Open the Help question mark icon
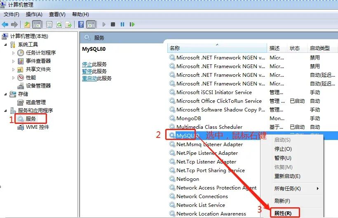Image resolution: width=338 pixels, height=218 pixels. tap(81, 24)
